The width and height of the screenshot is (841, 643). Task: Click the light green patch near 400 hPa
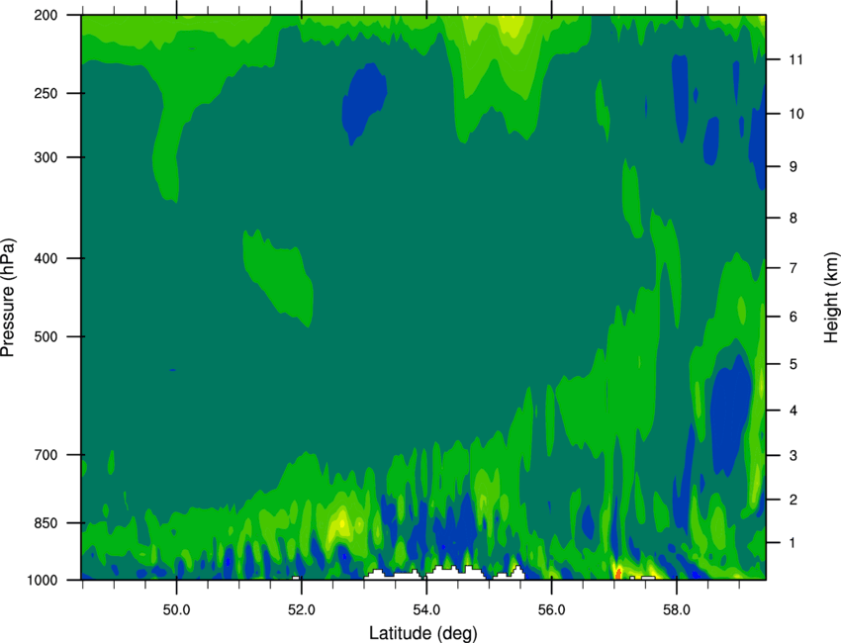[x=278, y=276]
